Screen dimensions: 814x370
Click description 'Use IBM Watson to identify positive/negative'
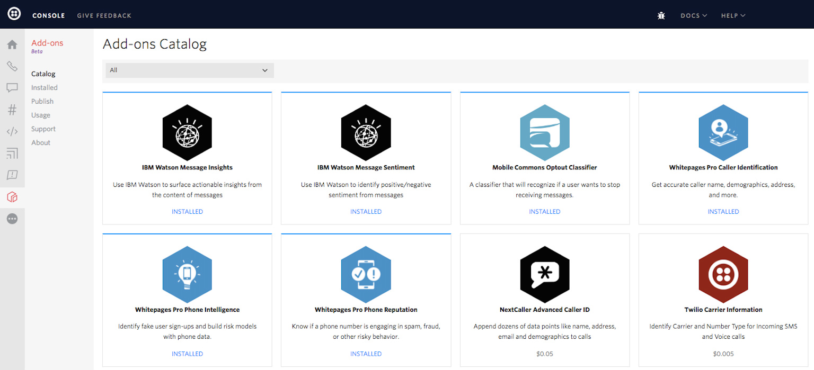[x=366, y=190]
